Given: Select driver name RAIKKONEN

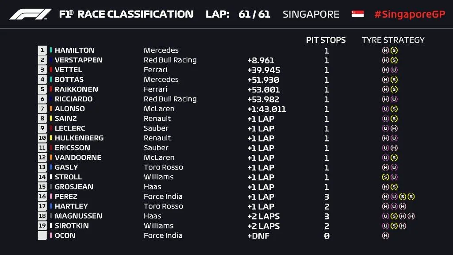Looking at the screenshot, I should pyautogui.click(x=76, y=89).
